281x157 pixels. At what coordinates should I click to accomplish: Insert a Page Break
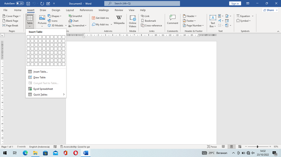point(10,26)
